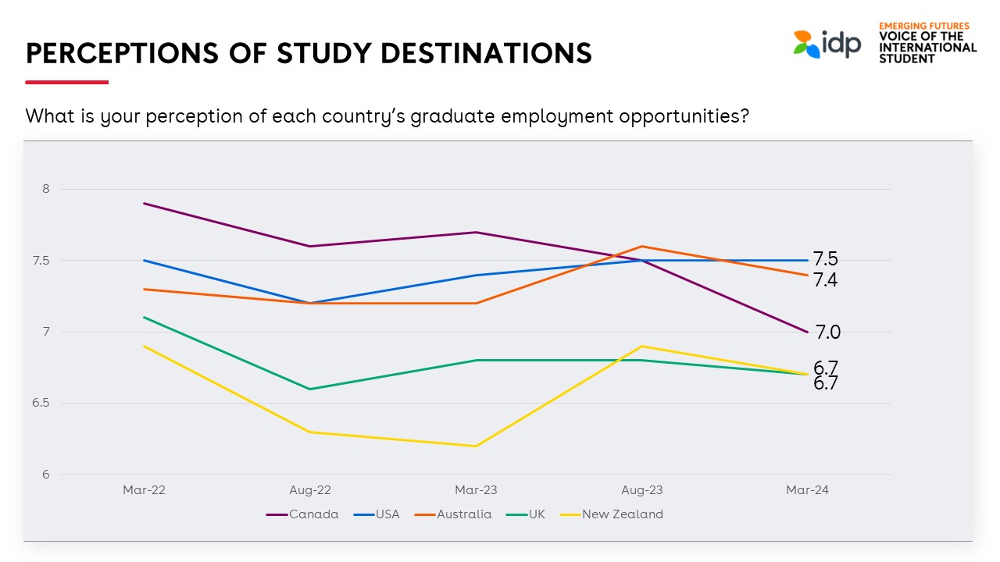Select the Aug-23 x-axis label
The height and width of the screenshot is (562, 1000).
pyautogui.click(x=642, y=490)
